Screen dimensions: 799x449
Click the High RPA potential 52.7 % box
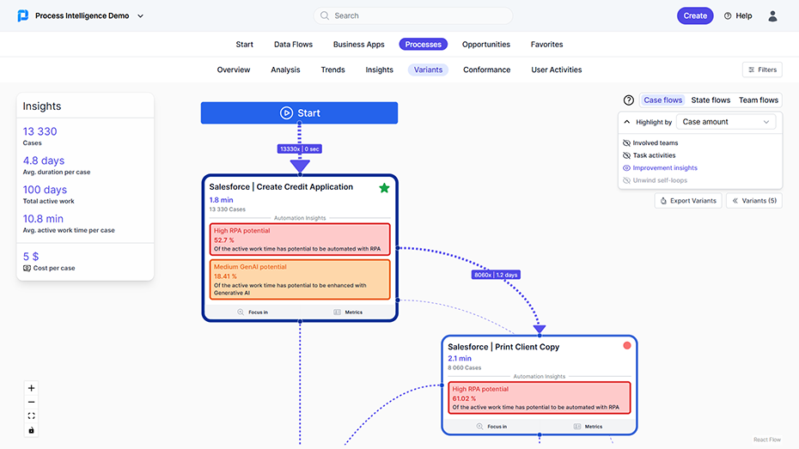click(300, 240)
